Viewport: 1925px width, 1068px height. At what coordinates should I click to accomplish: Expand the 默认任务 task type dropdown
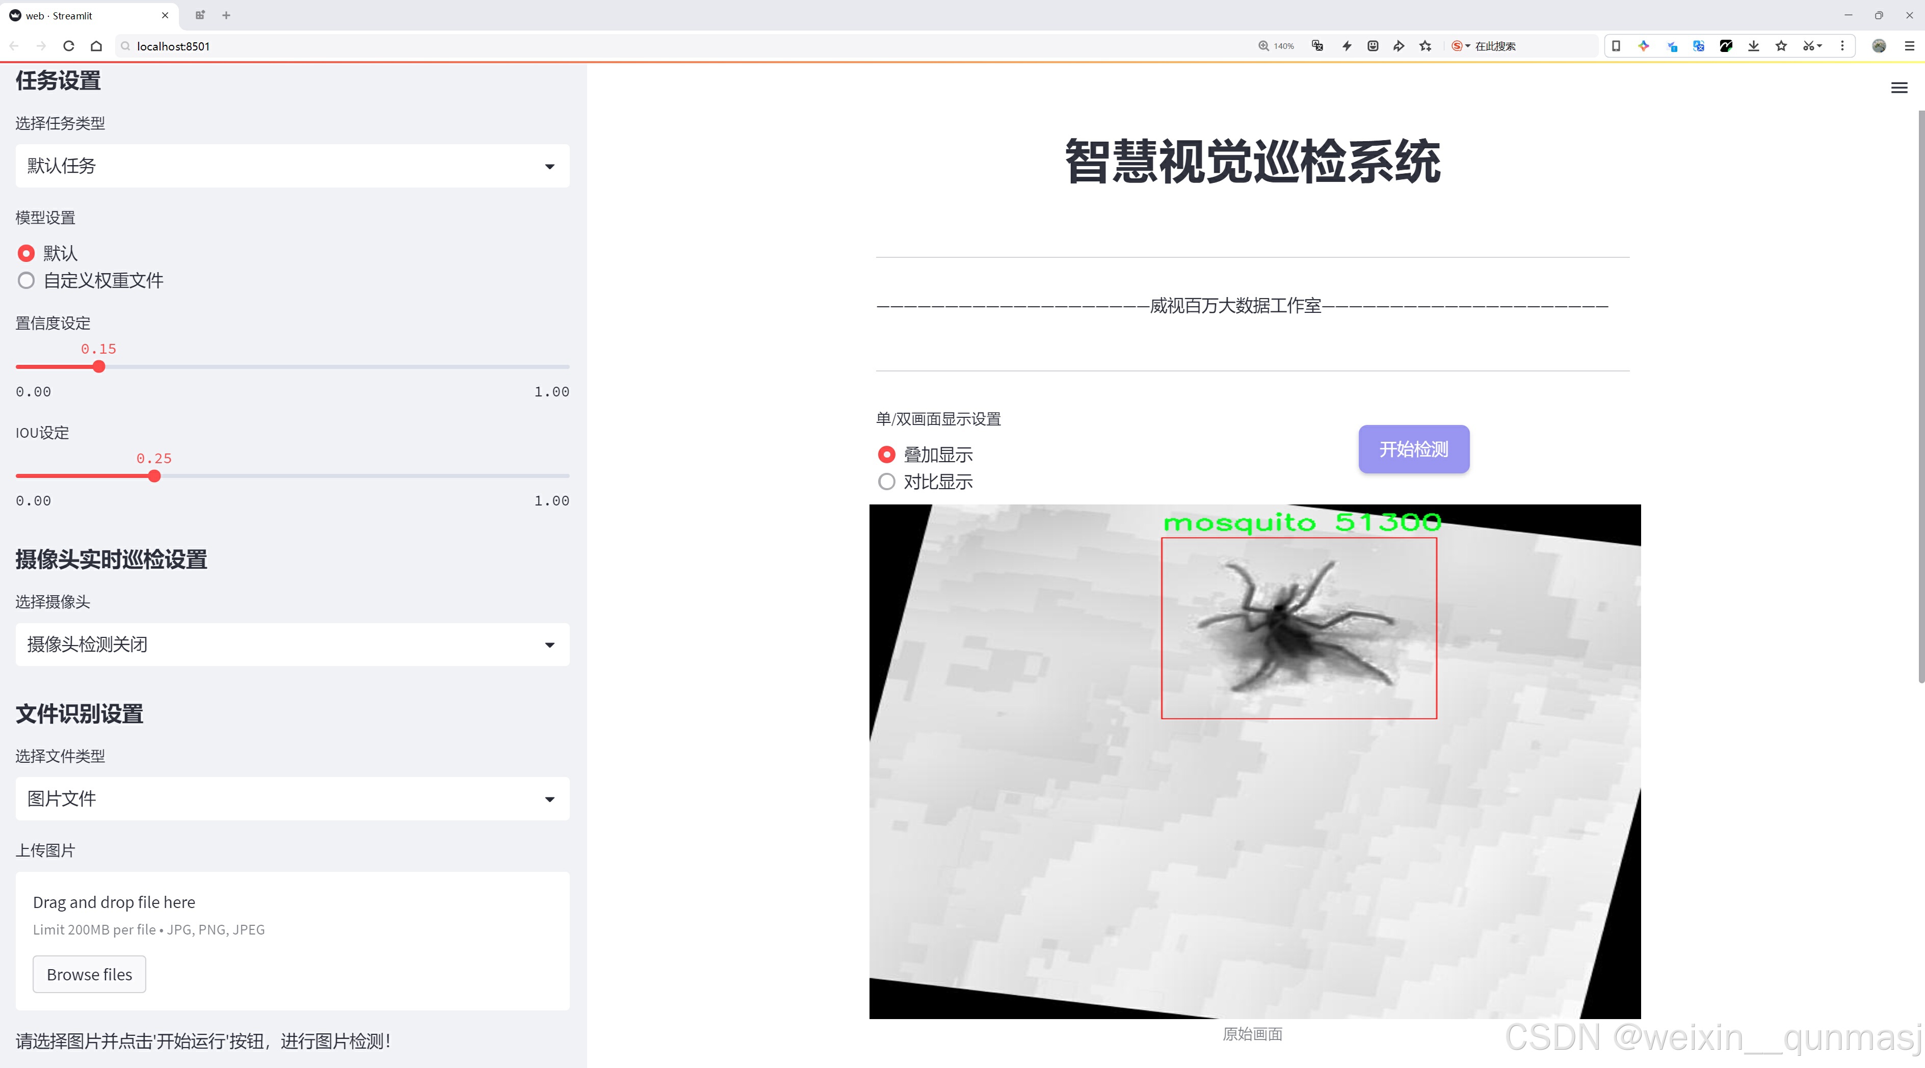click(x=292, y=166)
